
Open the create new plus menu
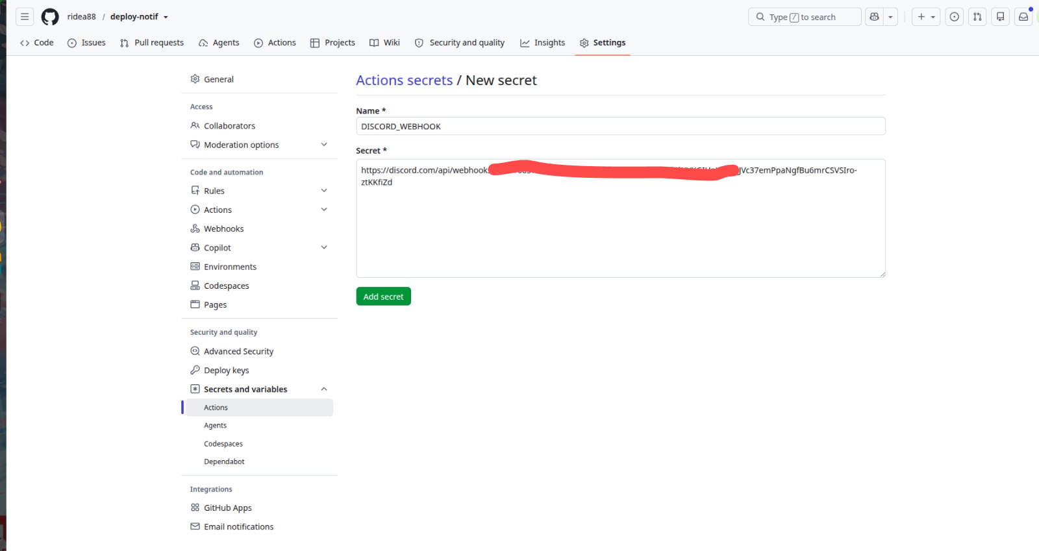tap(926, 17)
